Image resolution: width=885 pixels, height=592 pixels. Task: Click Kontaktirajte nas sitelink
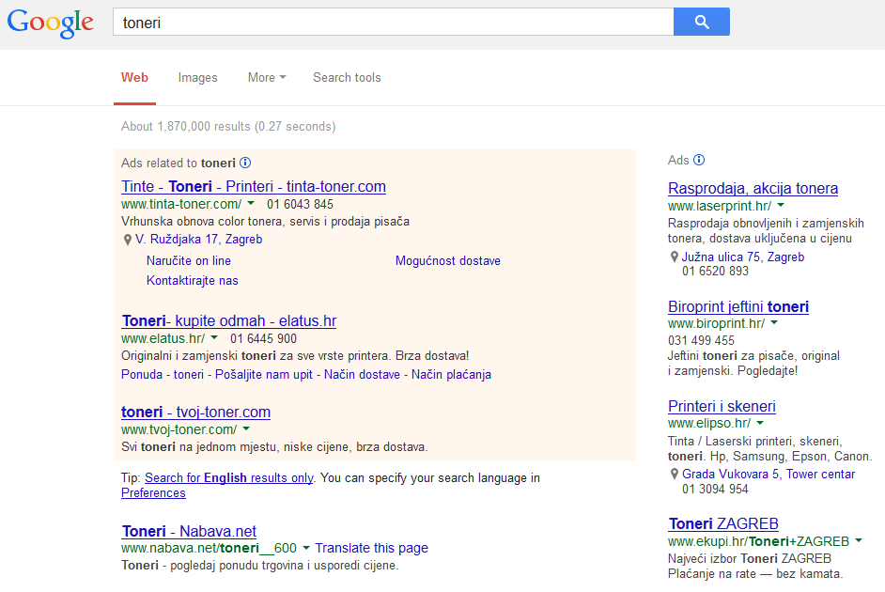[192, 280]
